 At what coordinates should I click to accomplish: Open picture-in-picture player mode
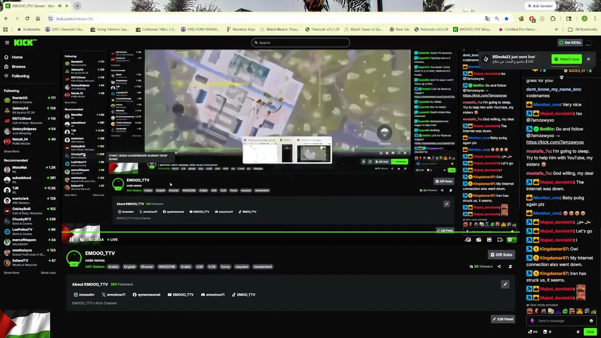(468, 239)
